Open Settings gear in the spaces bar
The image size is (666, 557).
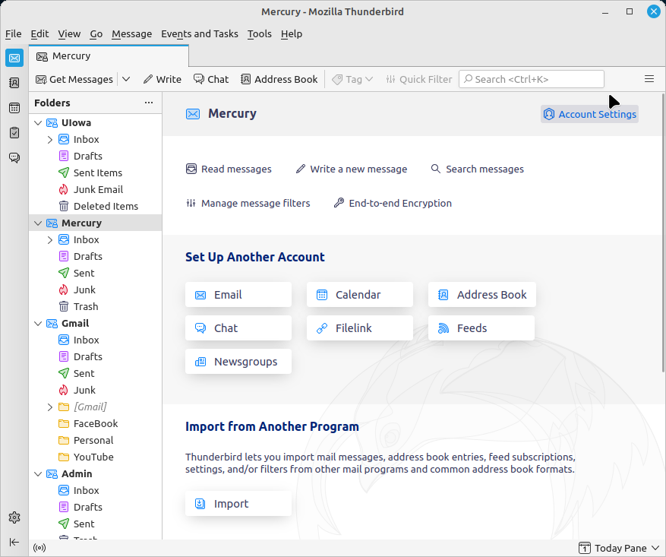click(14, 517)
